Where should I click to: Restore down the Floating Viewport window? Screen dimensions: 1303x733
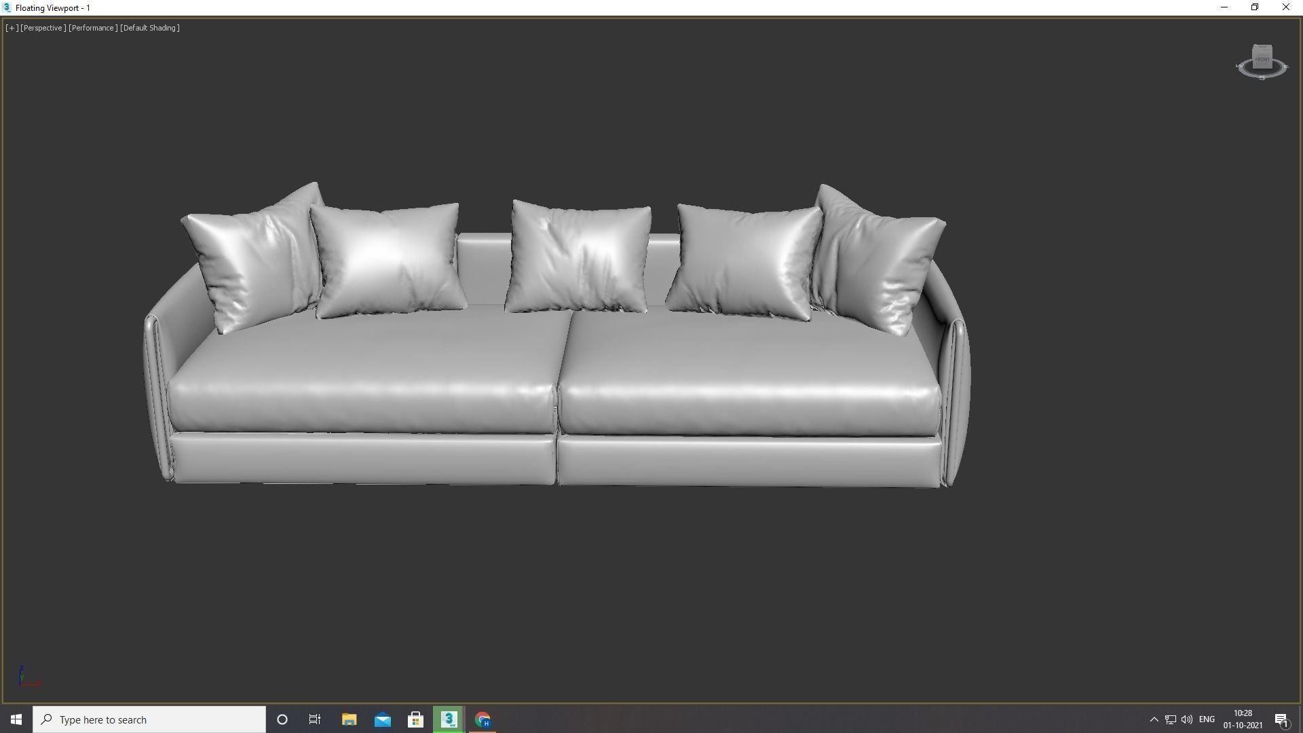tap(1255, 7)
